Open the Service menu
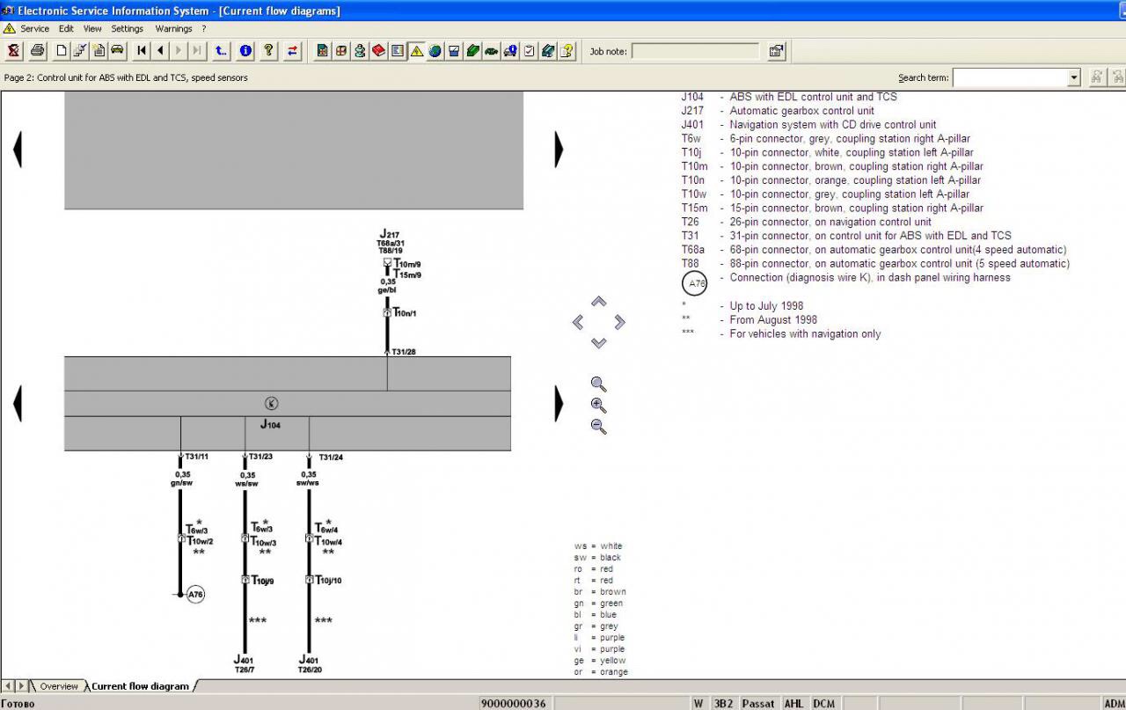The width and height of the screenshot is (1126, 710). point(34,29)
